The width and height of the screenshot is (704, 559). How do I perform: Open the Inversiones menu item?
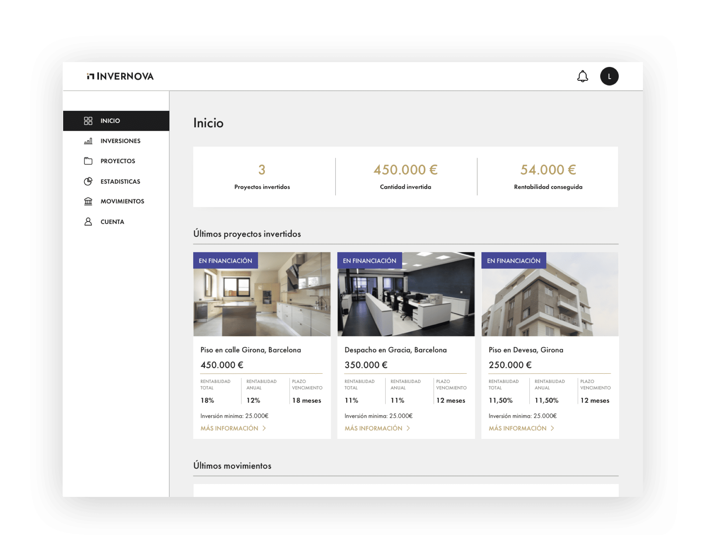[x=120, y=141]
